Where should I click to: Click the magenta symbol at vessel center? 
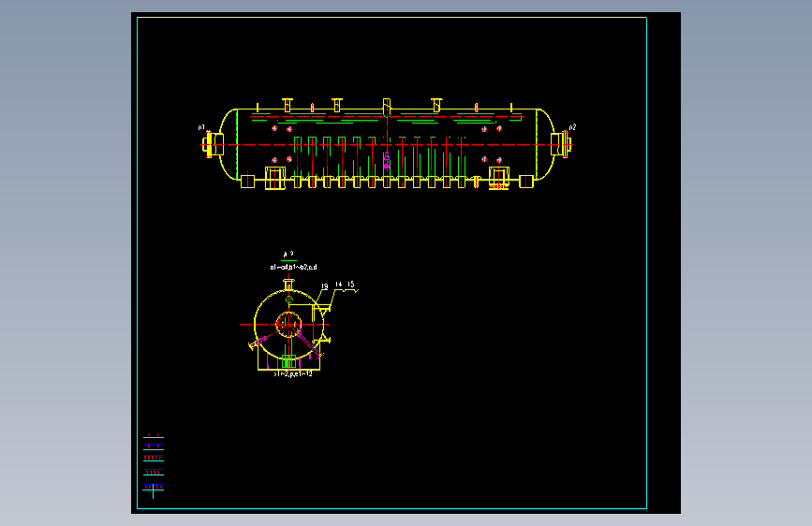[x=387, y=160]
